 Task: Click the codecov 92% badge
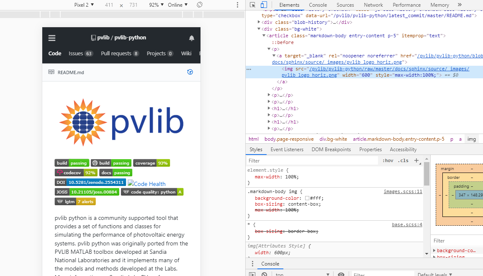(76, 173)
